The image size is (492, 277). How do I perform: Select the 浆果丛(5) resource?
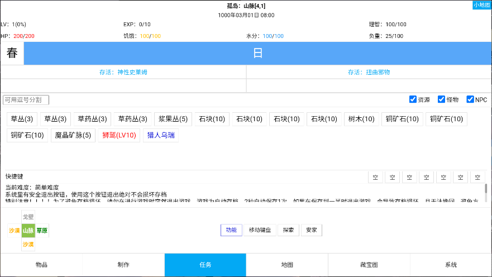(x=173, y=119)
